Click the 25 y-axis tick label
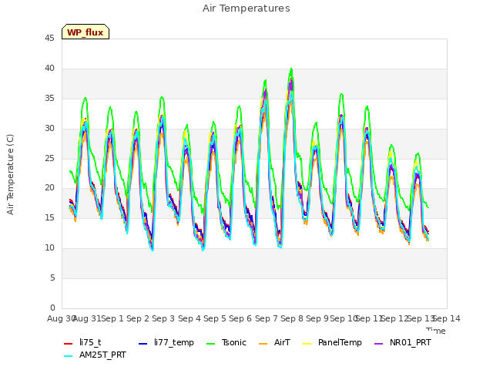The width and height of the screenshot is (493, 370). [49, 158]
